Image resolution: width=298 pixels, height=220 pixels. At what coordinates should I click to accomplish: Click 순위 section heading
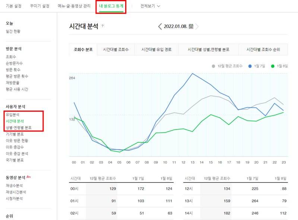tap(9, 216)
